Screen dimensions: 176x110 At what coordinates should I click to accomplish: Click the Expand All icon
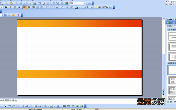click(53, 3)
